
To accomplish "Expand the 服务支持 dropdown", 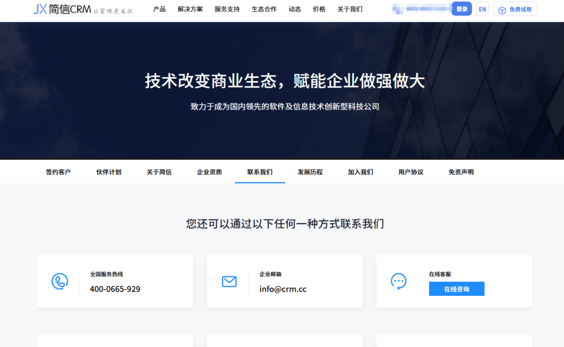I will tap(227, 9).
